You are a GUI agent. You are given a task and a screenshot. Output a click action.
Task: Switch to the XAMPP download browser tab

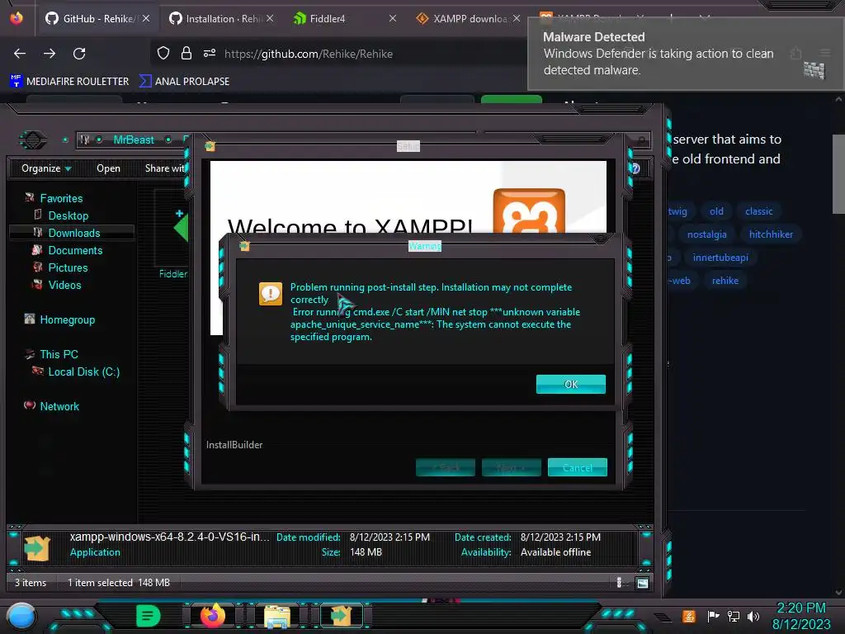[470, 19]
